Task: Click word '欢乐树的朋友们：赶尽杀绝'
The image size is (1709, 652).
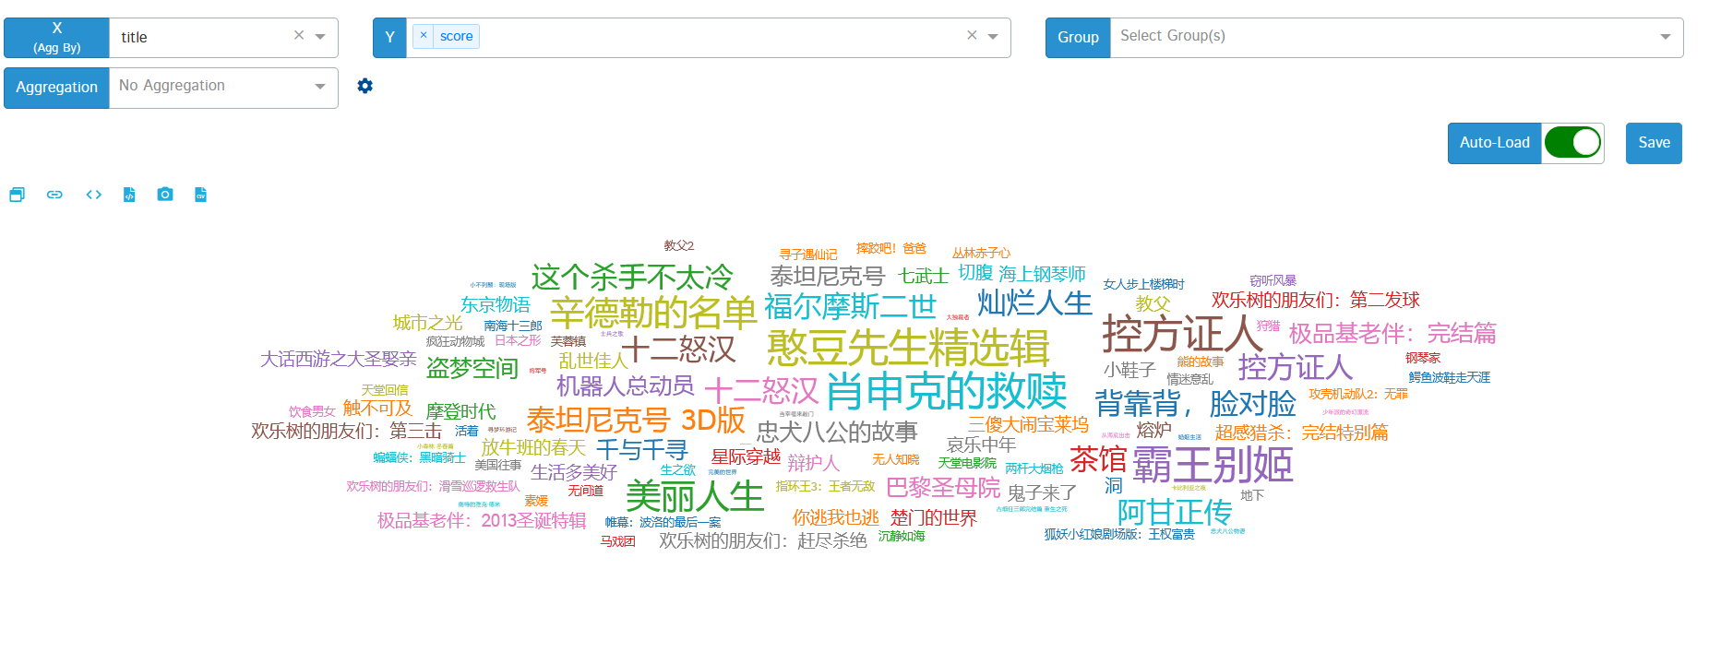Action: [x=763, y=540]
